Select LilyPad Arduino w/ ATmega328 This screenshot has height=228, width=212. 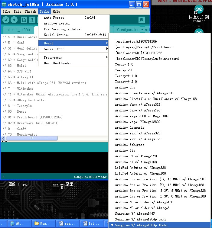click(x=160, y=168)
